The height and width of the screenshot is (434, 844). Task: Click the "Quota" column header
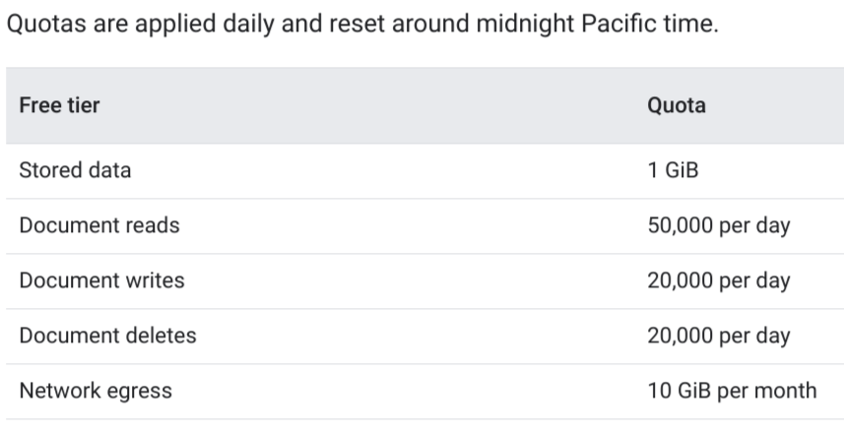(x=676, y=105)
